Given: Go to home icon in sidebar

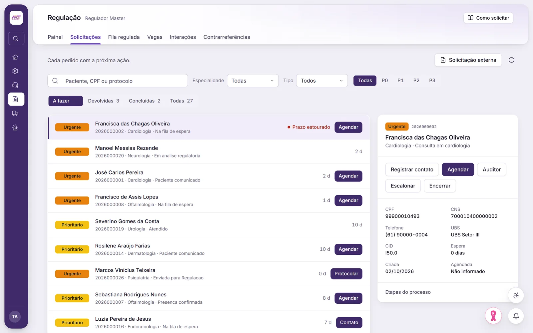Looking at the screenshot, I should pyautogui.click(x=15, y=57).
